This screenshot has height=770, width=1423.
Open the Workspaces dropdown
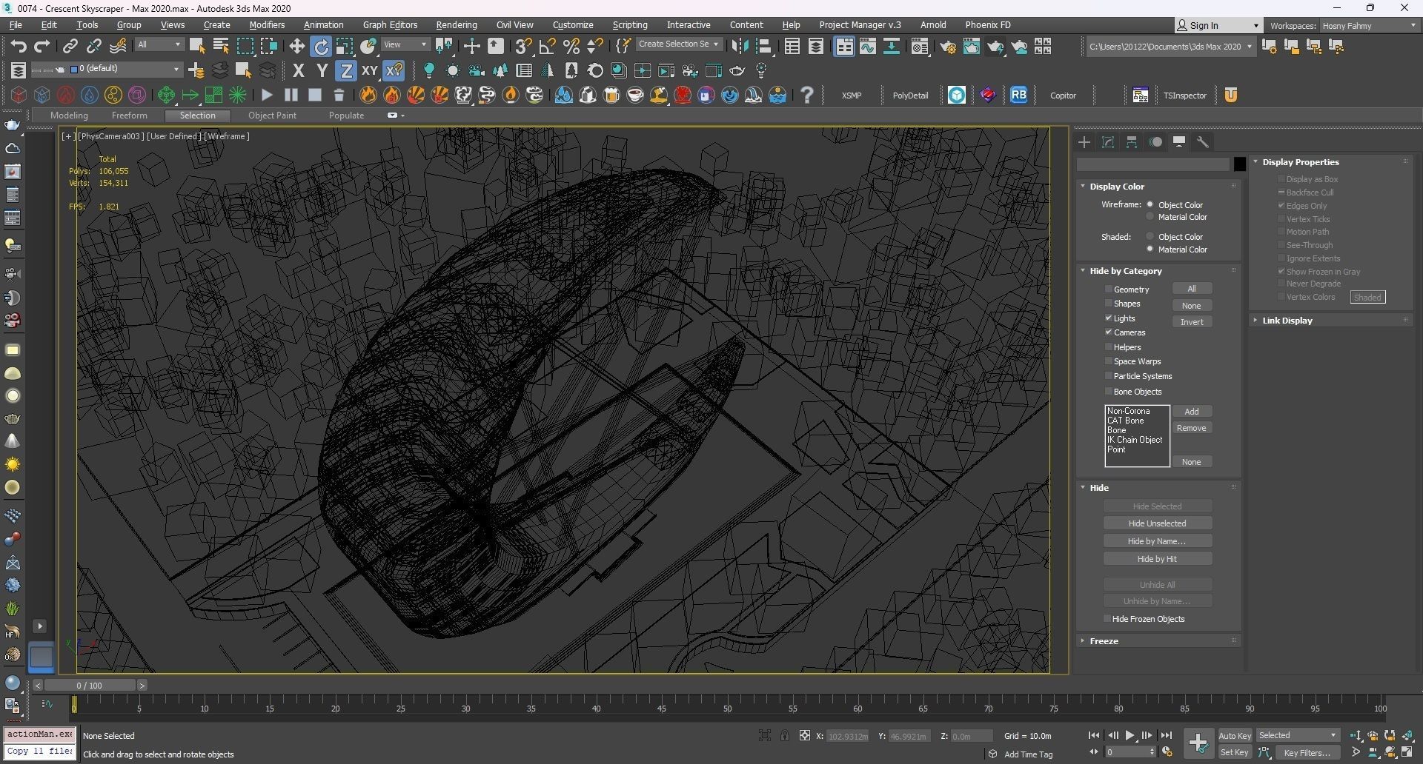click(1367, 25)
